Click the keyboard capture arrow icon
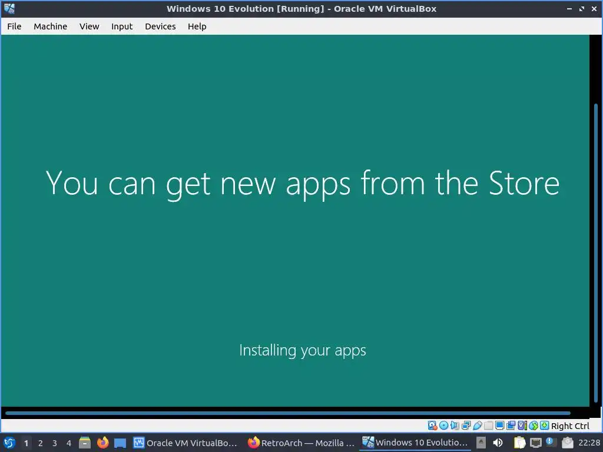Screen dimensions: 603x452 point(545,426)
